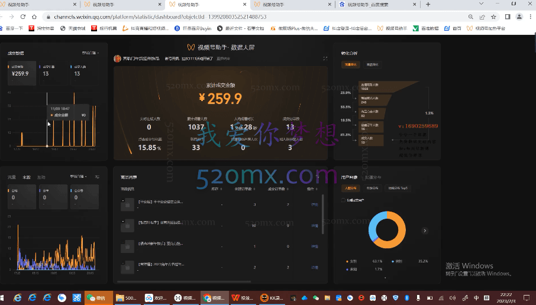Open the 最近文件 - 石墨文档 bookmark
Image resolution: width=536 pixels, height=305 pixels.
241,28
